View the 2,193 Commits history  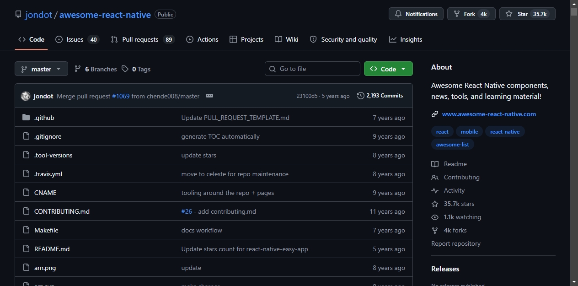tap(380, 96)
